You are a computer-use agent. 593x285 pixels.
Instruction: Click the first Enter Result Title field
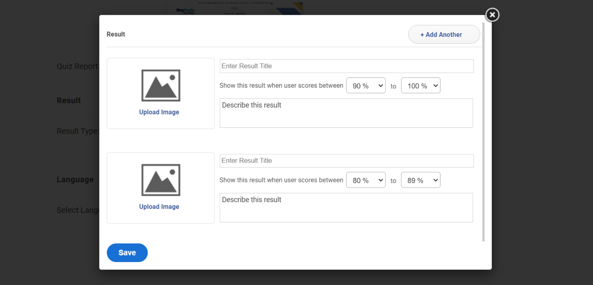pos(346,66)
